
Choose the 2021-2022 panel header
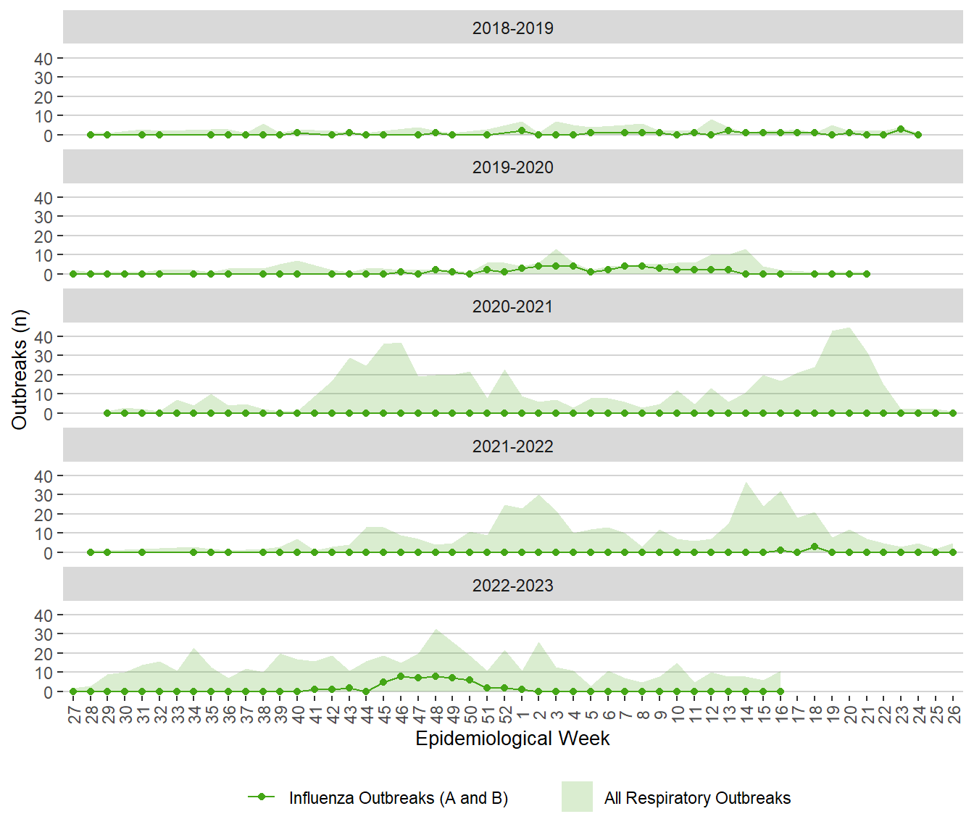(512, 446)
